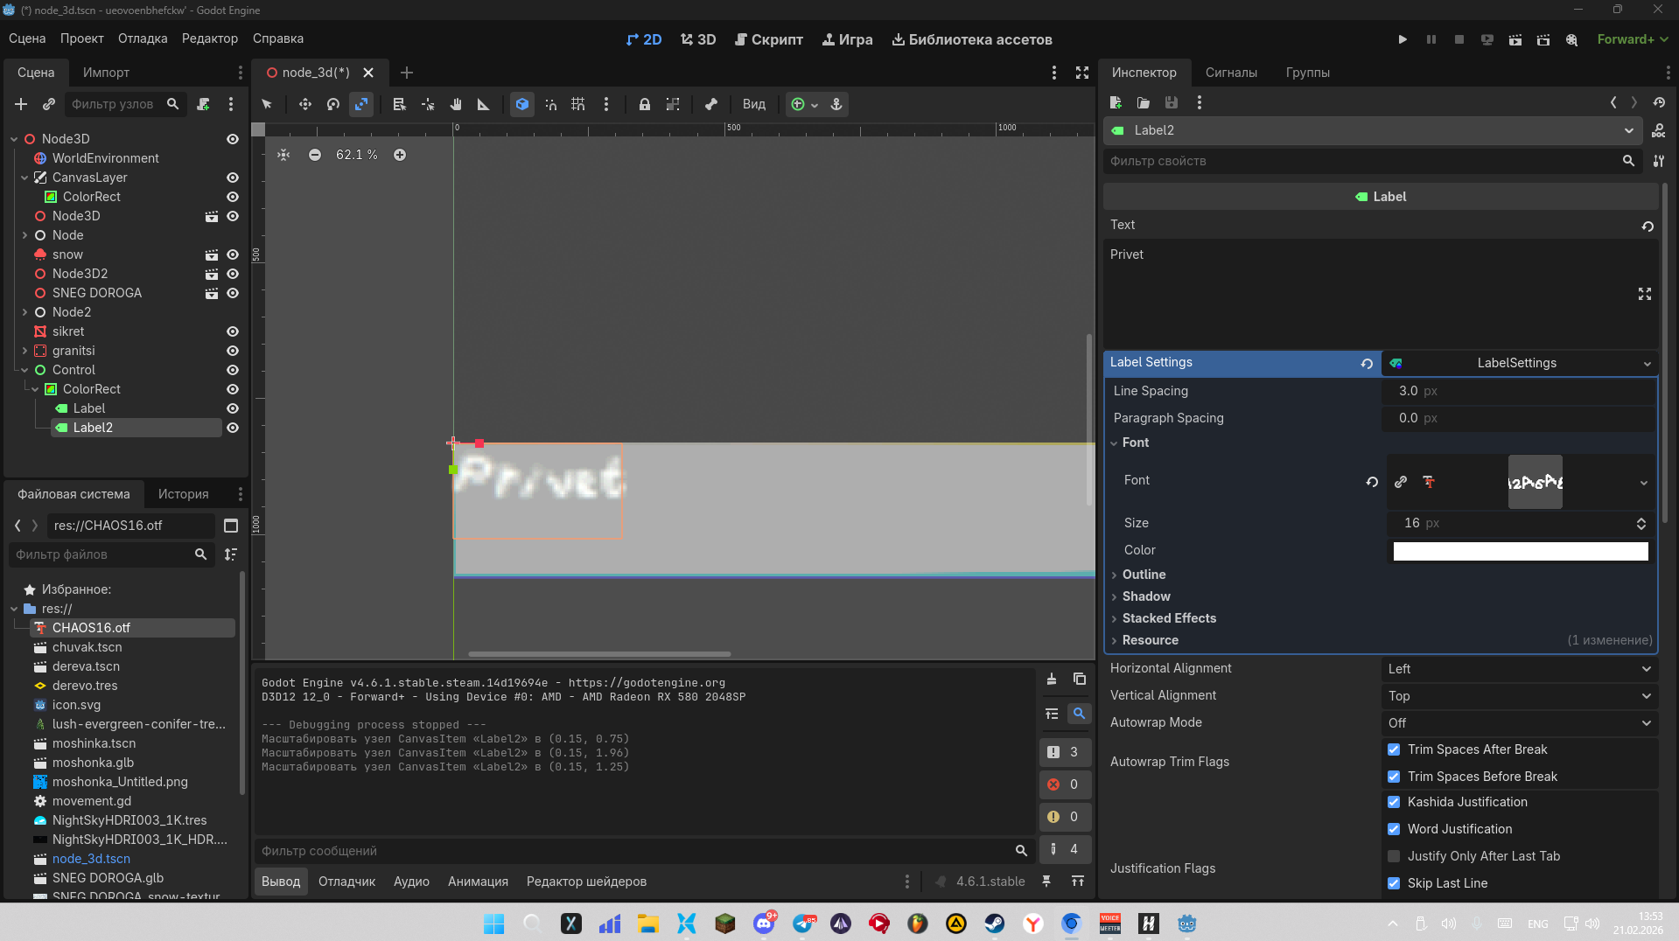Screen dimensions: 1679x941
Task: Select the Move tool in viewport toolbar
Action: 304,104
